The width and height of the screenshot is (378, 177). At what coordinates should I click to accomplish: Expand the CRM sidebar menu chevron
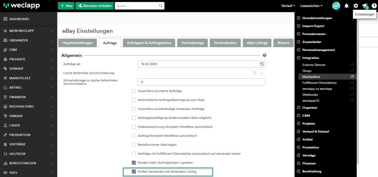click(52, 50)
